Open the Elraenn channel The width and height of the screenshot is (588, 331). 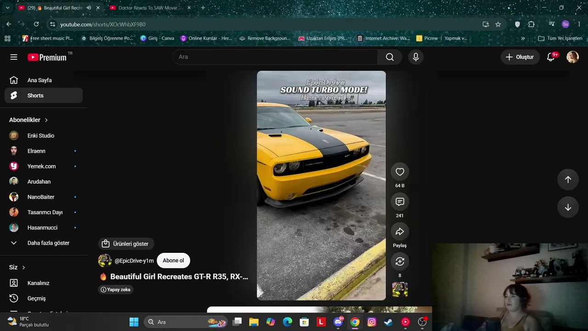click(44, 151)
